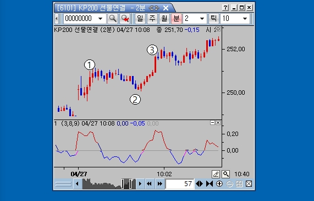The image size is (314, 201).
Task: Click the 틱 tick button
Action: tap(213, 19)
